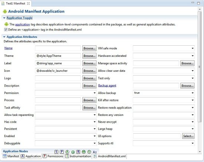Click the Label field with @string/app_name

(x=58, y=63)
